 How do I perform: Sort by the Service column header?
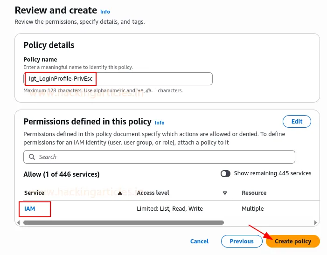coord(35,193)
